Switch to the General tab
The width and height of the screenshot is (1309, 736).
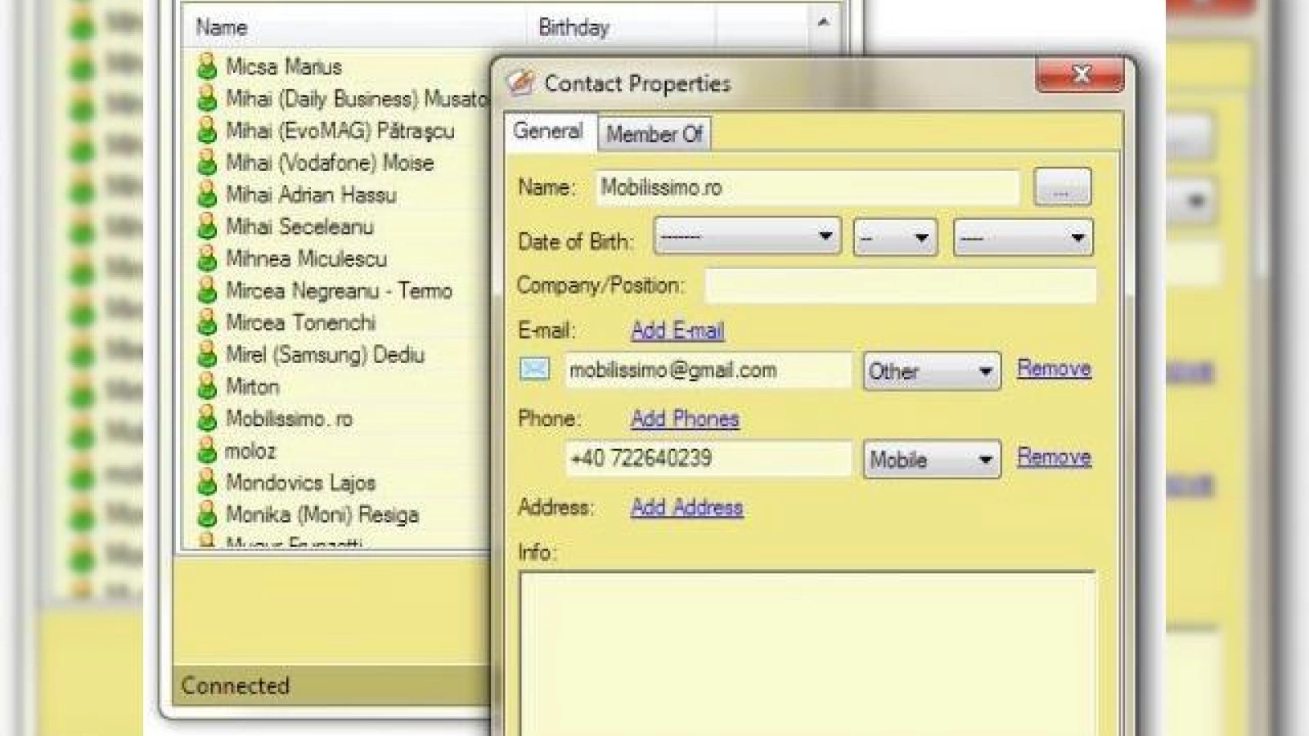tap(548, 131)
